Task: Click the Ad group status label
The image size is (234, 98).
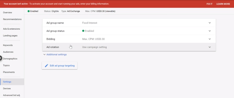Action: (x=55, y=31)
